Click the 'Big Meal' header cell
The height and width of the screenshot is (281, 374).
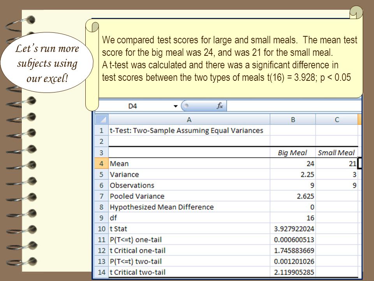pos(293,153)
